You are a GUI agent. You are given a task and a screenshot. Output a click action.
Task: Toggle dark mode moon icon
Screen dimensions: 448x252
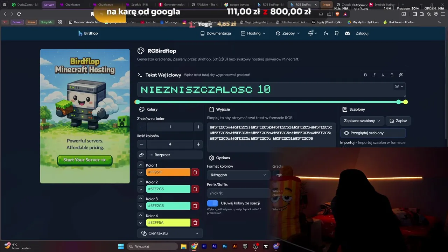[x=326, y=33]
